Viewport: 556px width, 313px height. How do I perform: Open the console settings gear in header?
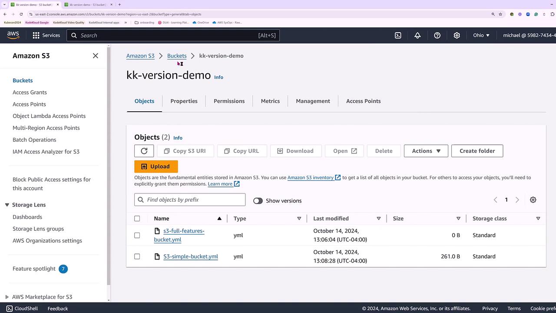click(457, 35)
